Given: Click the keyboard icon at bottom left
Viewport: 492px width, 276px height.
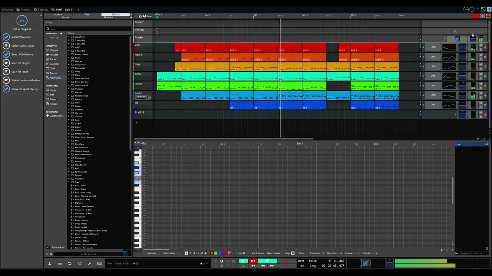Looking at the screenshot, I should click(x=100, y=263).
